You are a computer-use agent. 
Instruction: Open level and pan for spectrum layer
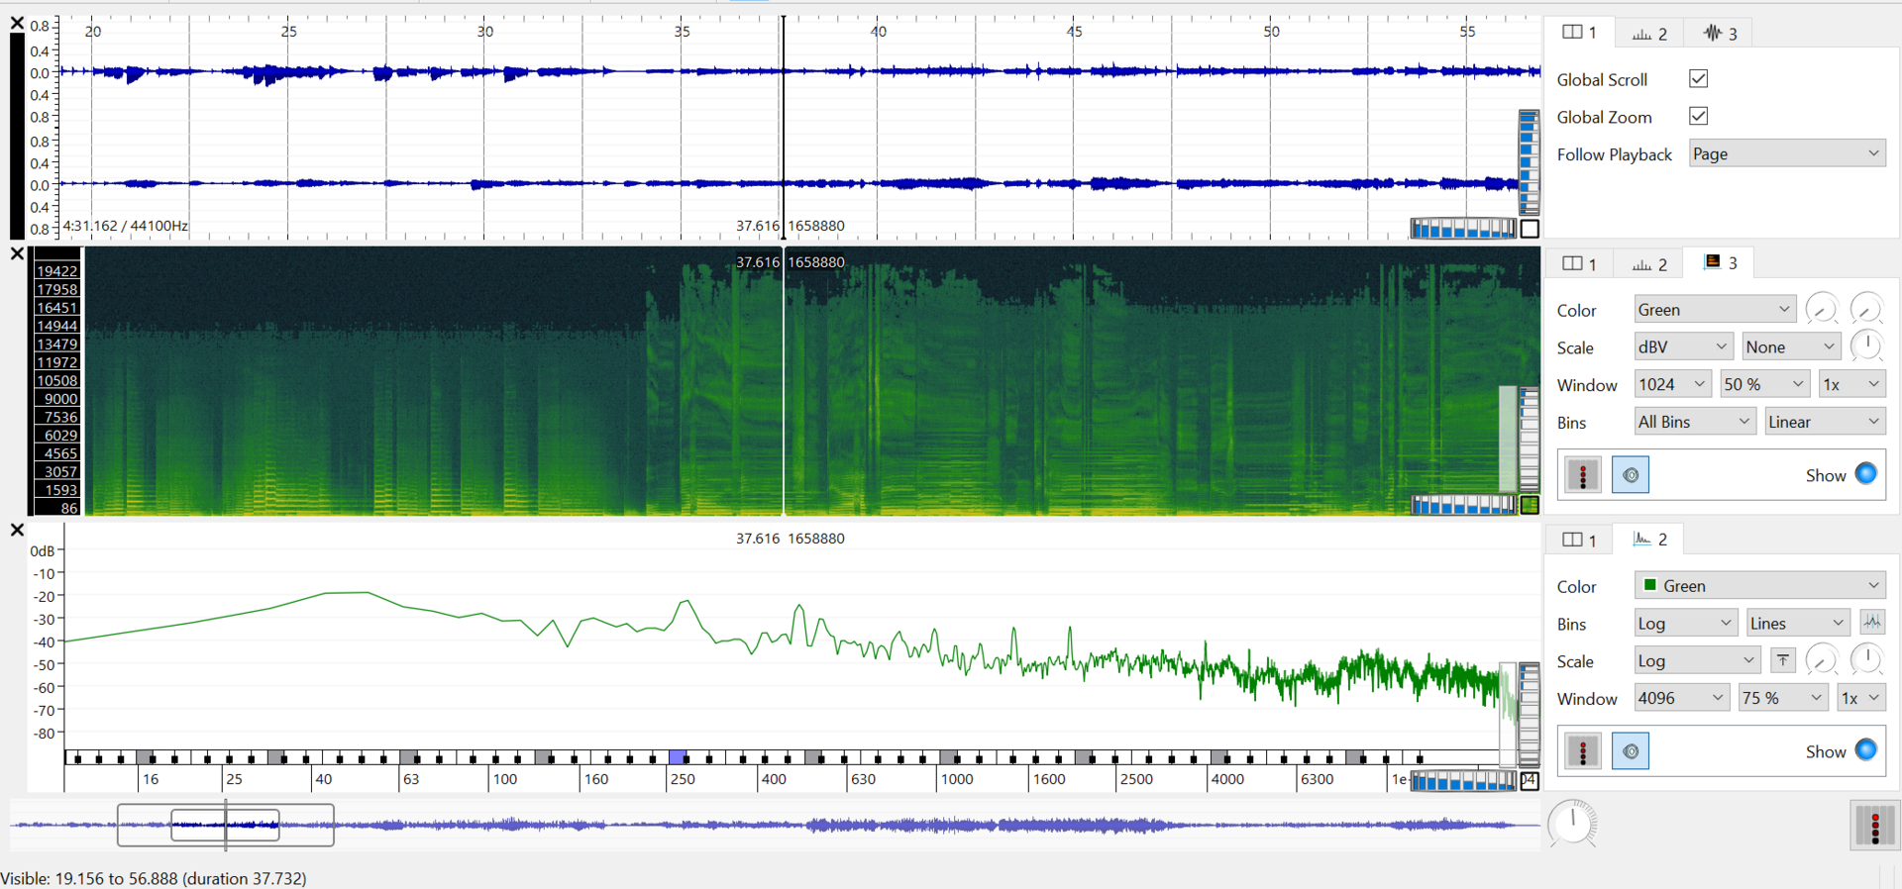(x=1583, y=751)
